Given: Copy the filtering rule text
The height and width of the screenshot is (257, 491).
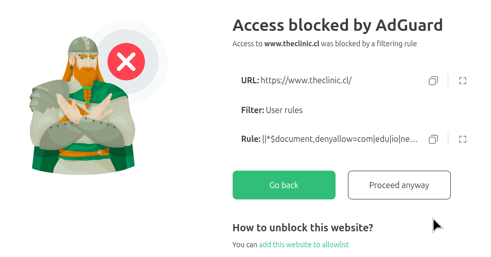Looking at the screenshot, I should click(433, 139).
